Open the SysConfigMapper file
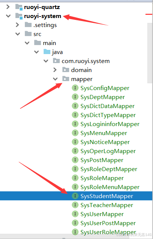Viewport: 153px width, 239px height. pyautogui.click(x=105, y=88)
